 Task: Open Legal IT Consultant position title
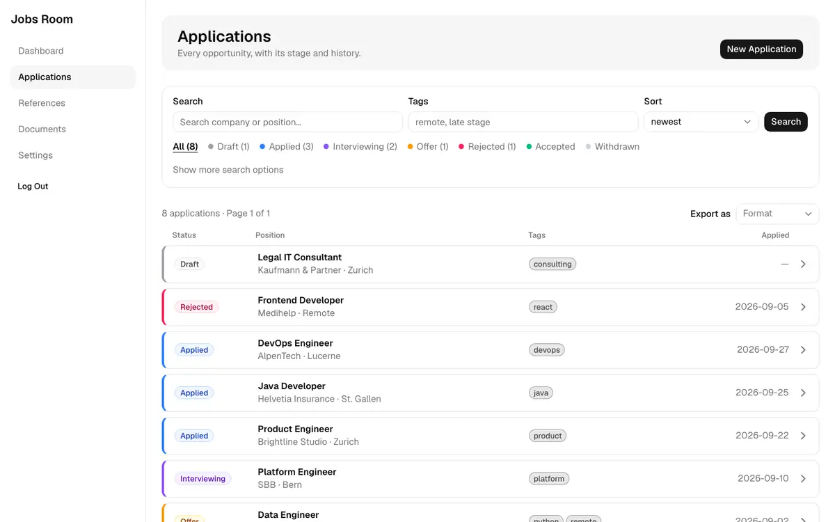299,258
